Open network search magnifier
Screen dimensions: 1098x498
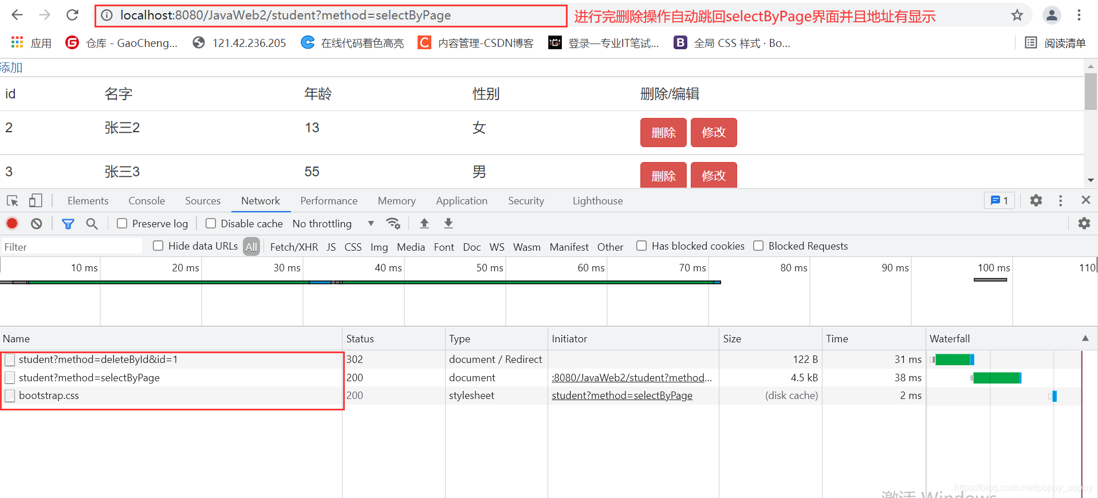92,223
